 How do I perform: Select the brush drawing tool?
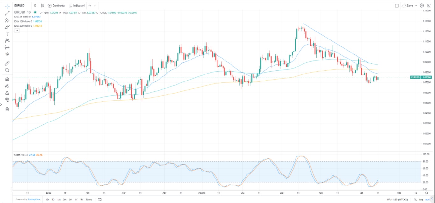[7, 27]
